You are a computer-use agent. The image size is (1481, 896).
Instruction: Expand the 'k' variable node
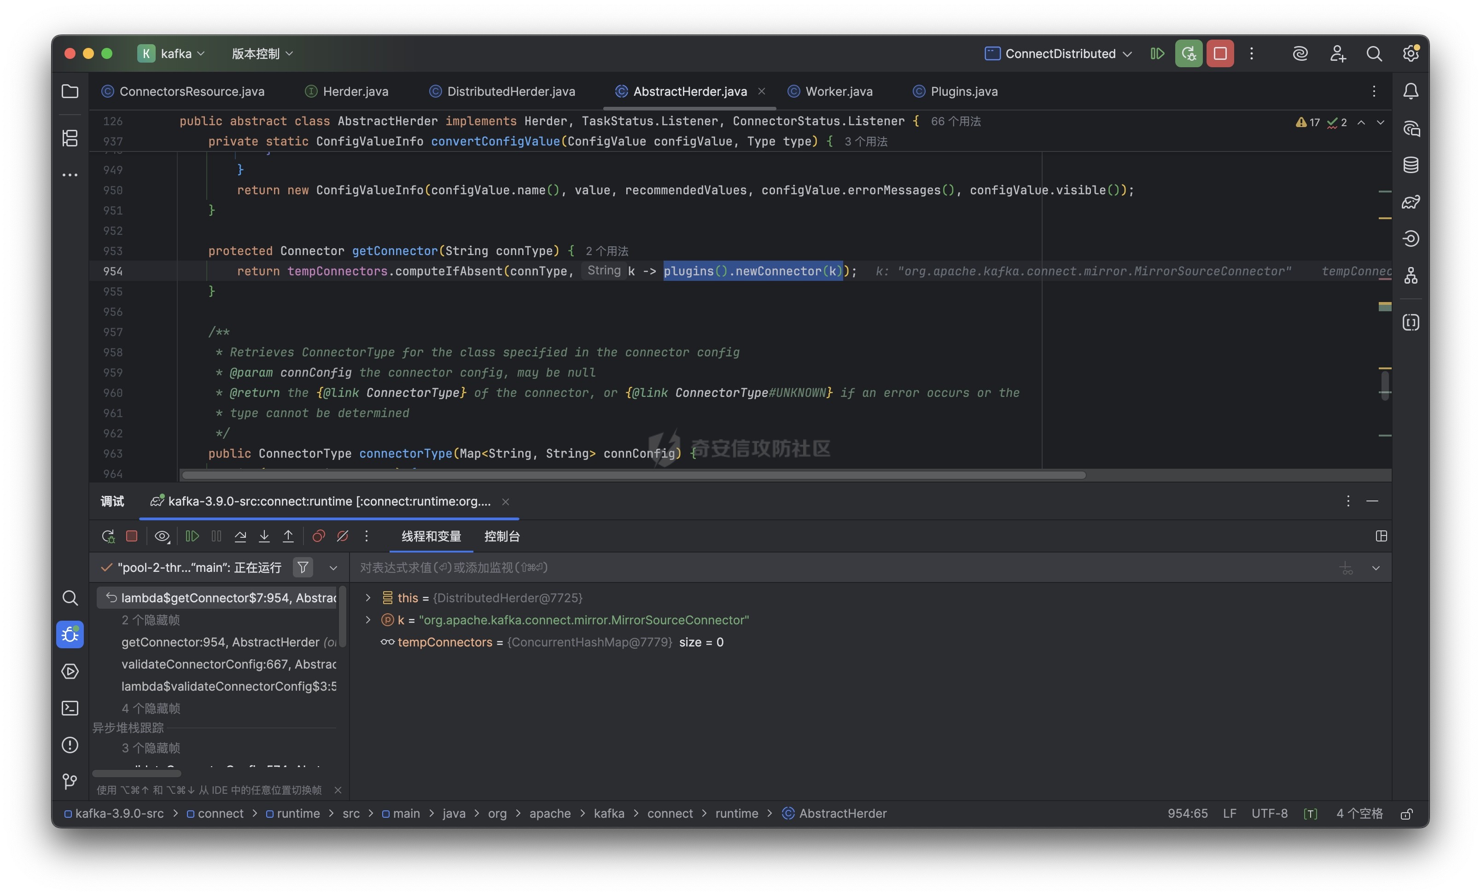tap(368, 620)
